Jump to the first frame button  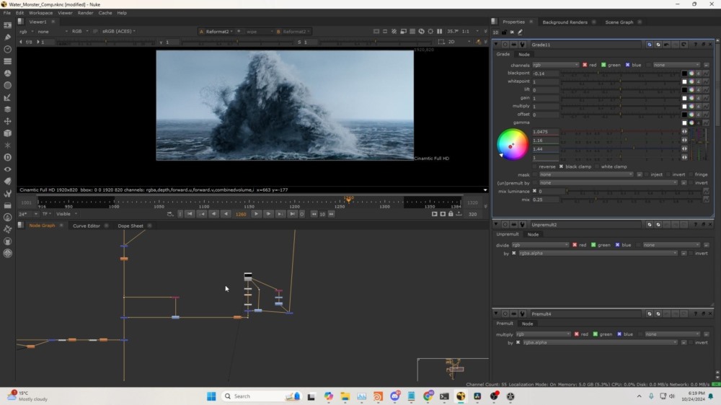(190, 214)
